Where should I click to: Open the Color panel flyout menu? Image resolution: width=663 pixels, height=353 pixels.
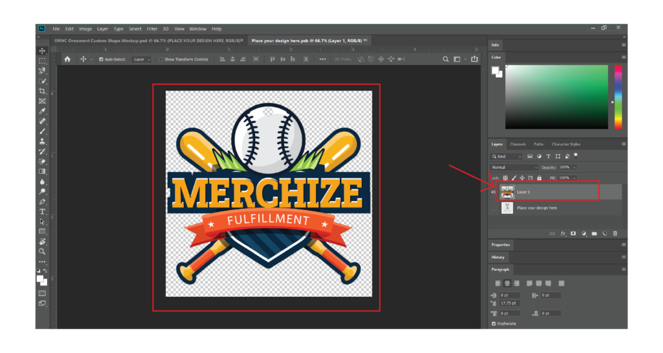pos(624,57)
